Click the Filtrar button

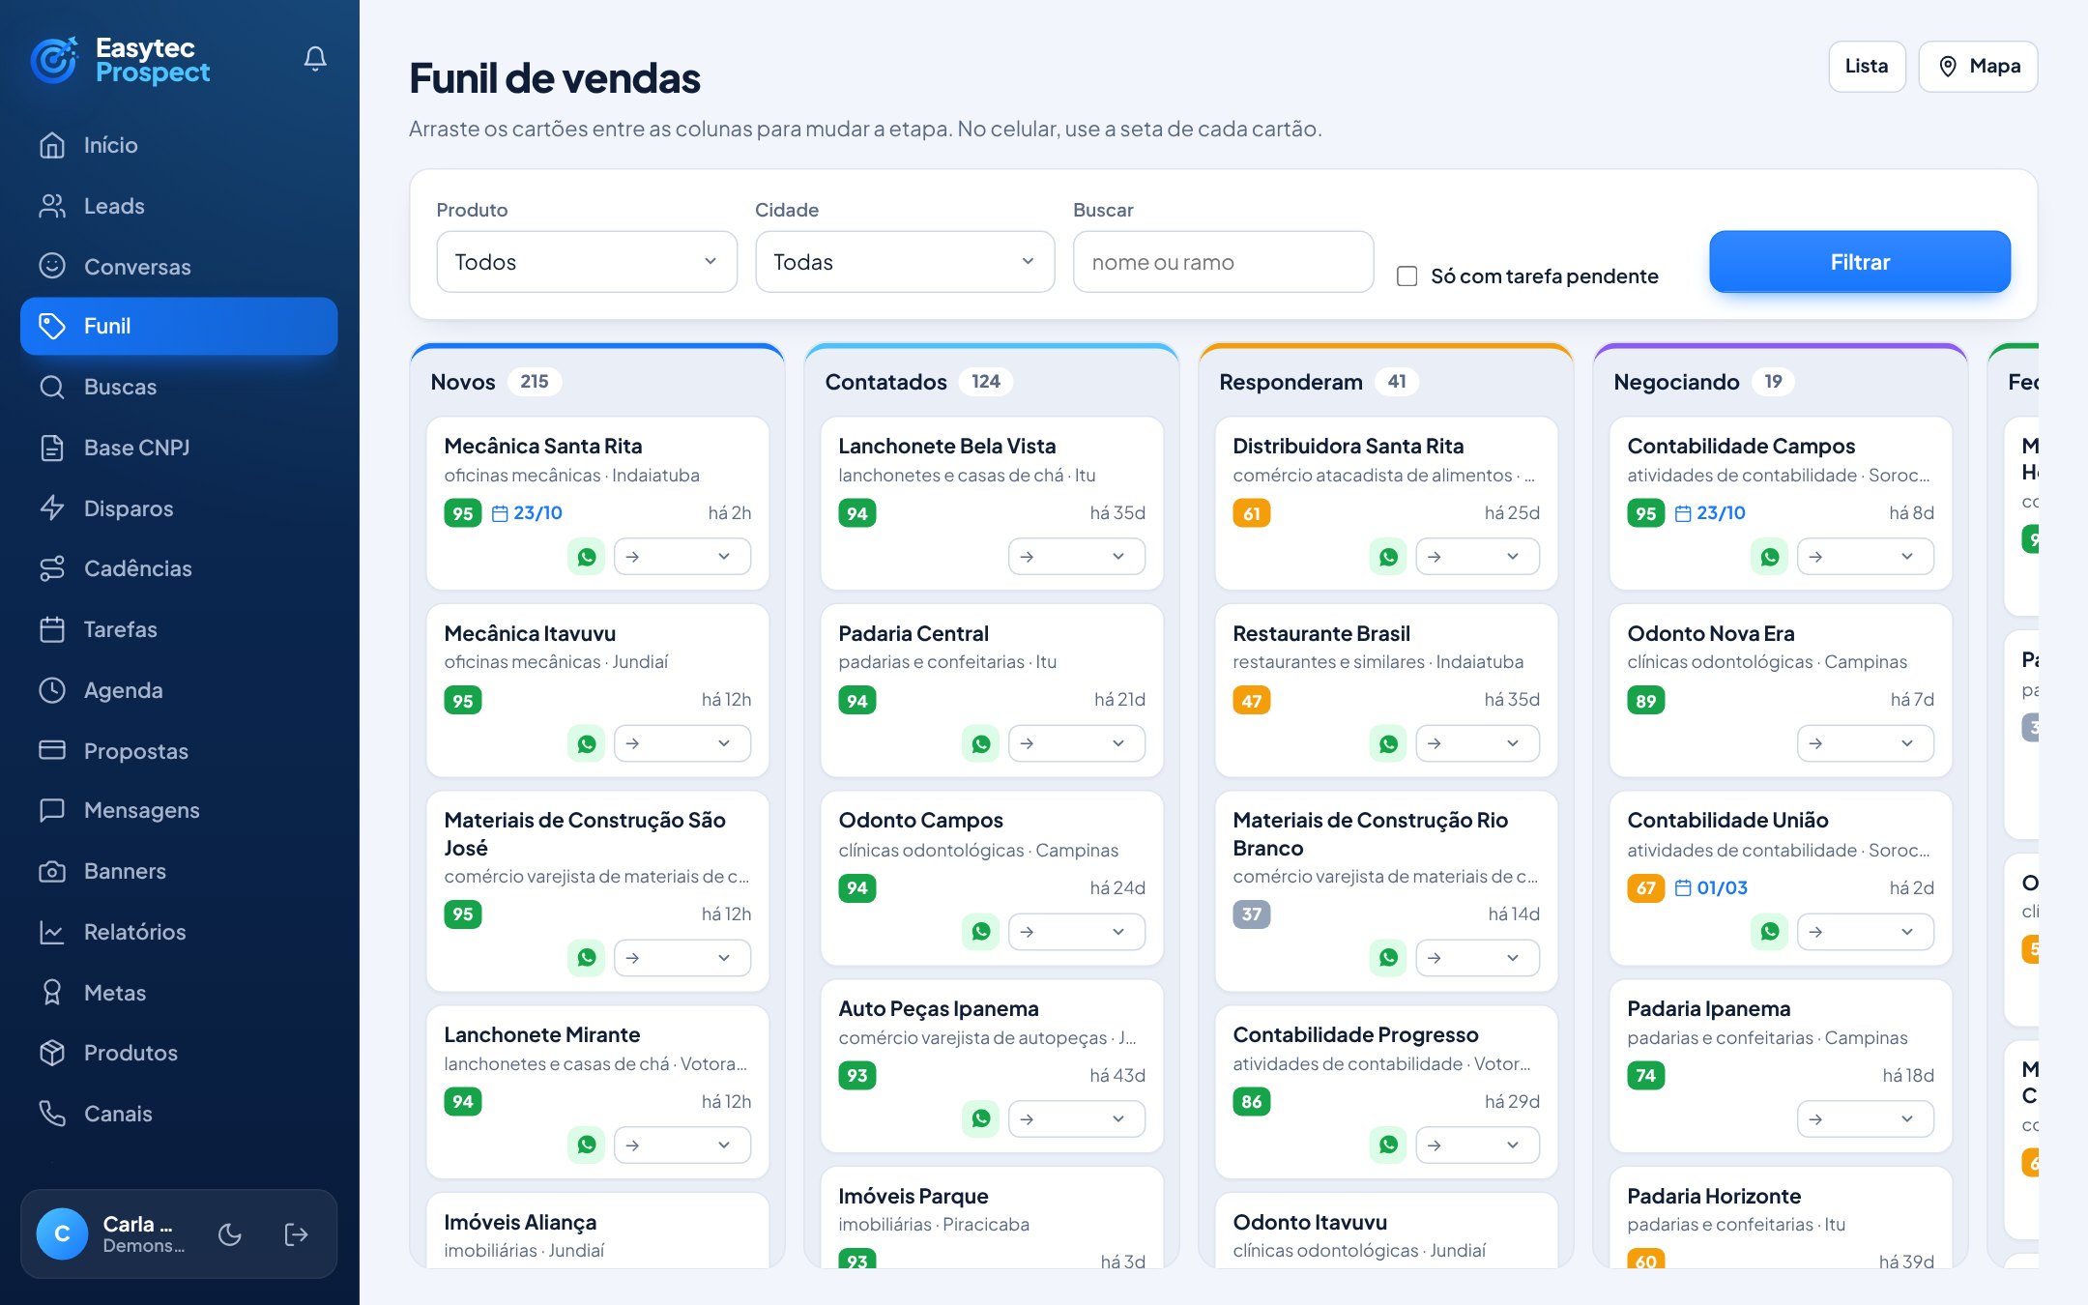(1860, 262)
